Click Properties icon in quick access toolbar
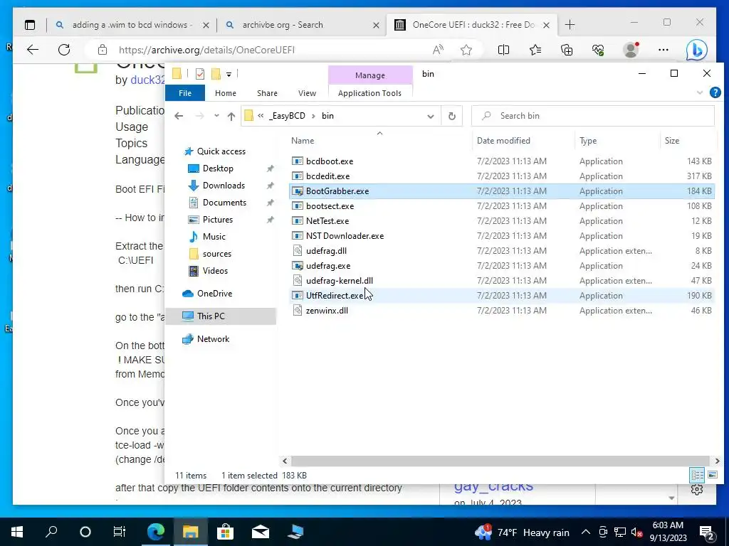The image size is (729, 546). point(200,74)
